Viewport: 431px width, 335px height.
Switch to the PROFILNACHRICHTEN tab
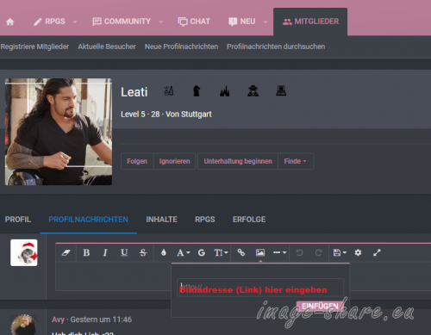88,220
